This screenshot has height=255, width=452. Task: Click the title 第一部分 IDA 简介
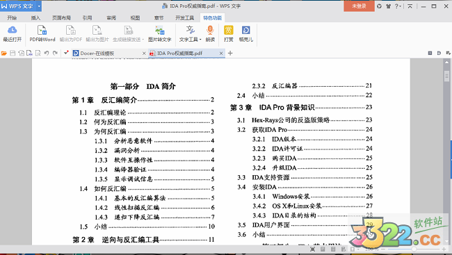[143, 86]
